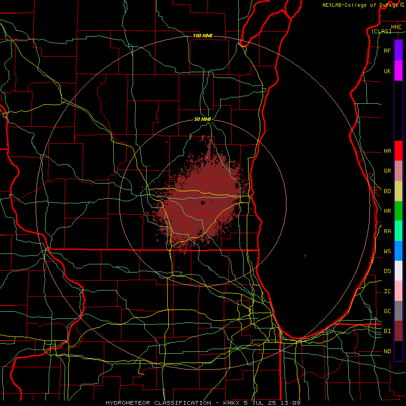Click the HR green legend swatch
This screenshot has height=406, width=406.
[398, 211]
